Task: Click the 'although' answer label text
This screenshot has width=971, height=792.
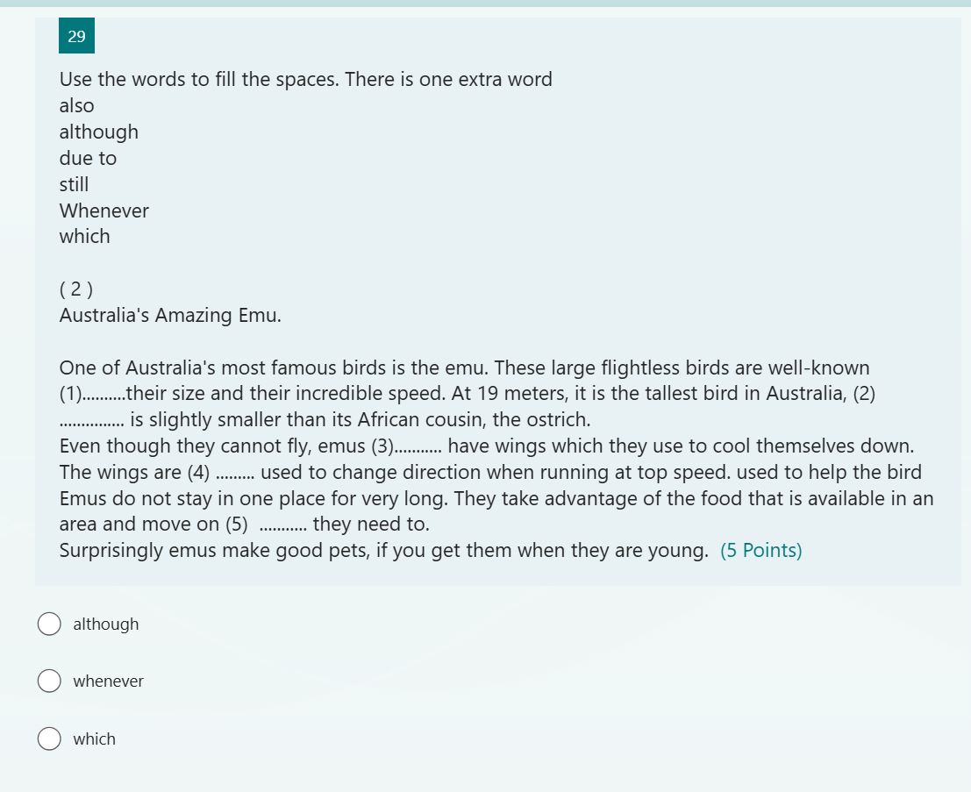Action: [106, 624]
